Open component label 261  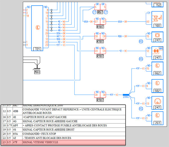pos(157,123)
